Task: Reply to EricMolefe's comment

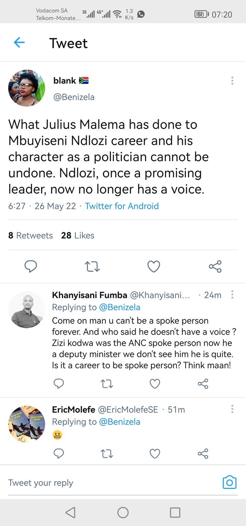Action: pos(59,454)
